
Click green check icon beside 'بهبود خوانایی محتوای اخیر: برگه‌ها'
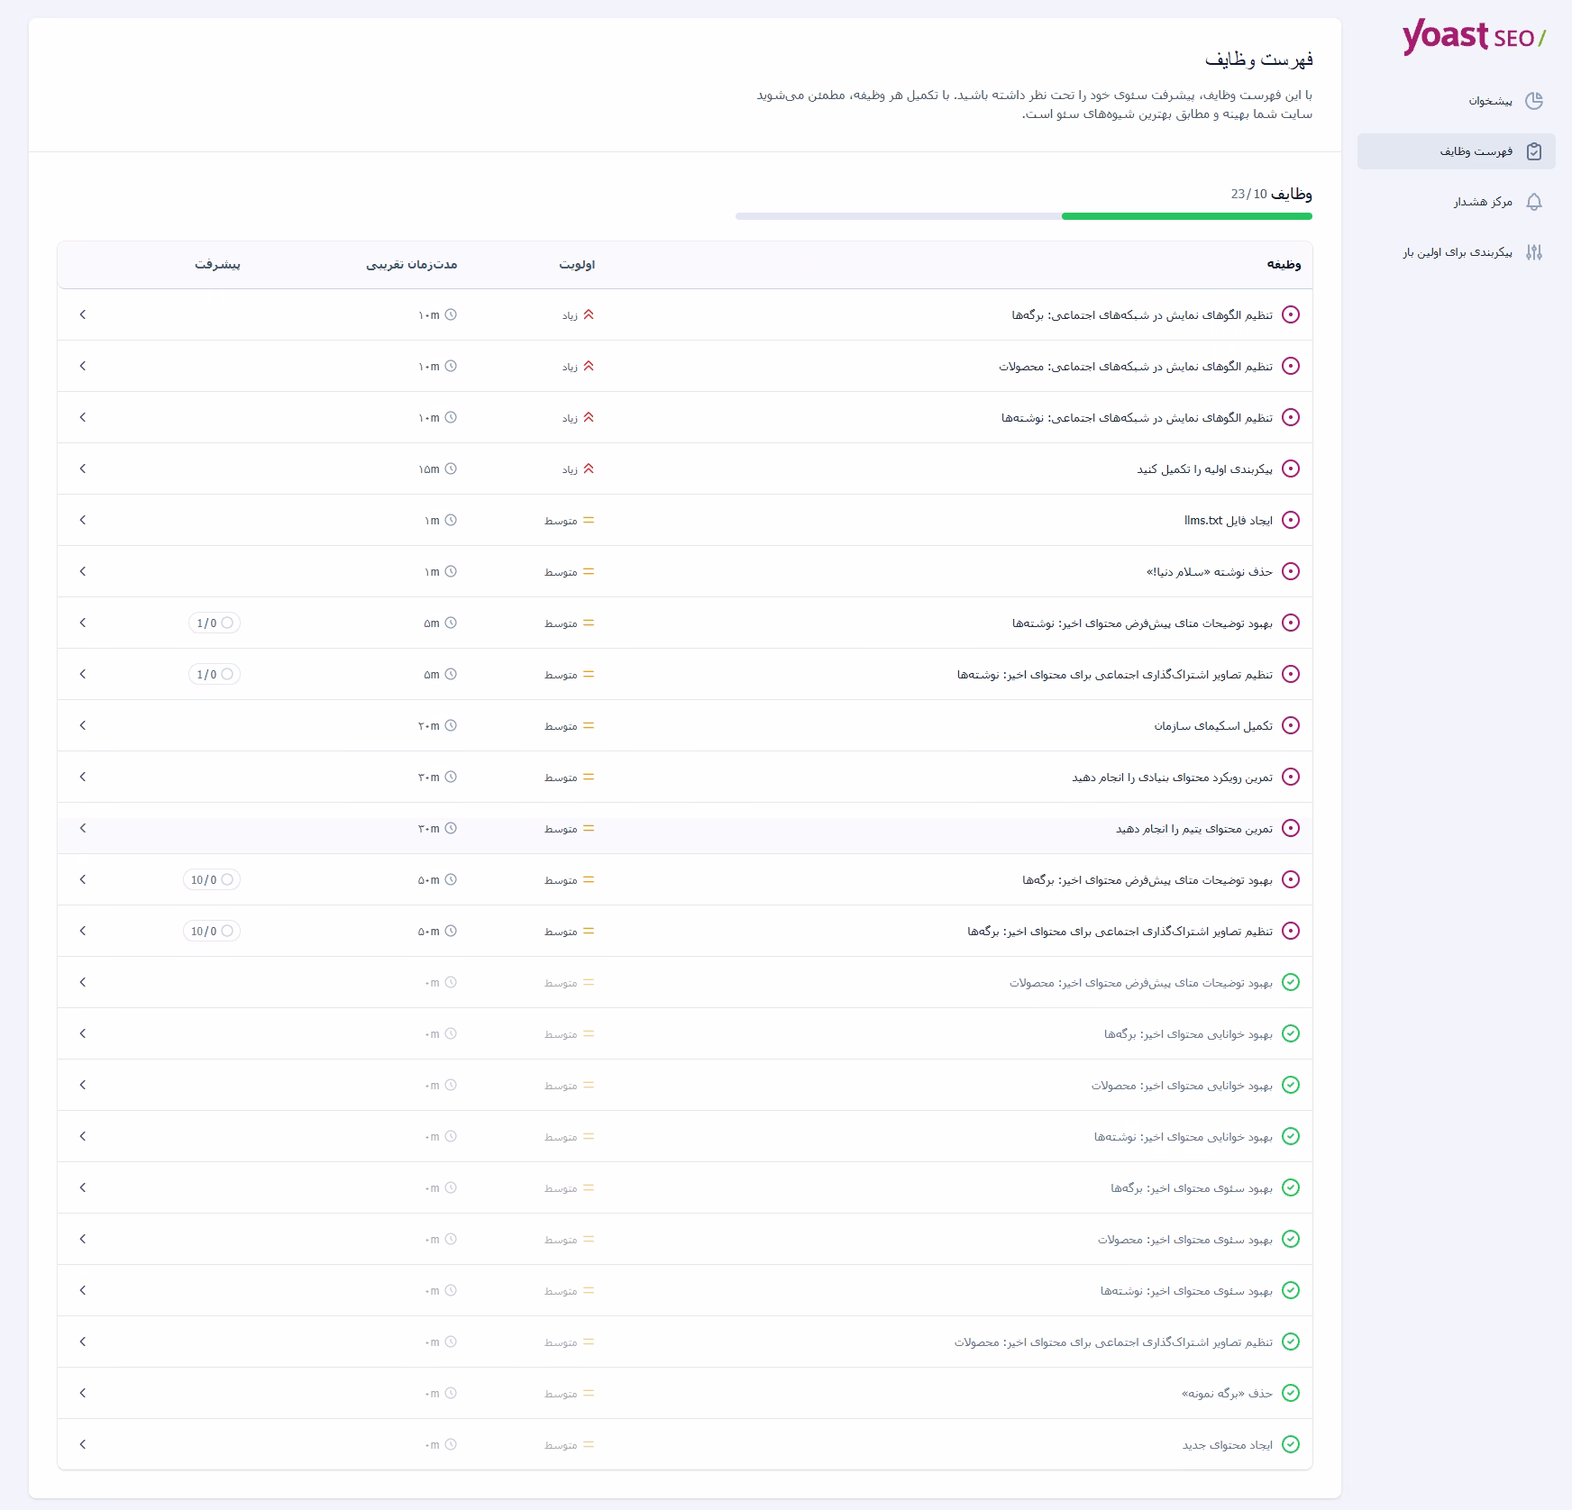coord(1291,1033)
